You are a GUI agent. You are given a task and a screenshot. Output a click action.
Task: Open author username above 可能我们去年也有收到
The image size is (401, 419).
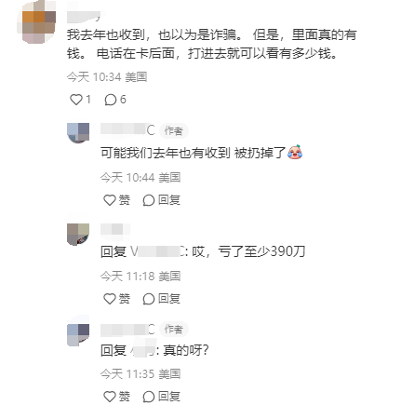point(127,130)
